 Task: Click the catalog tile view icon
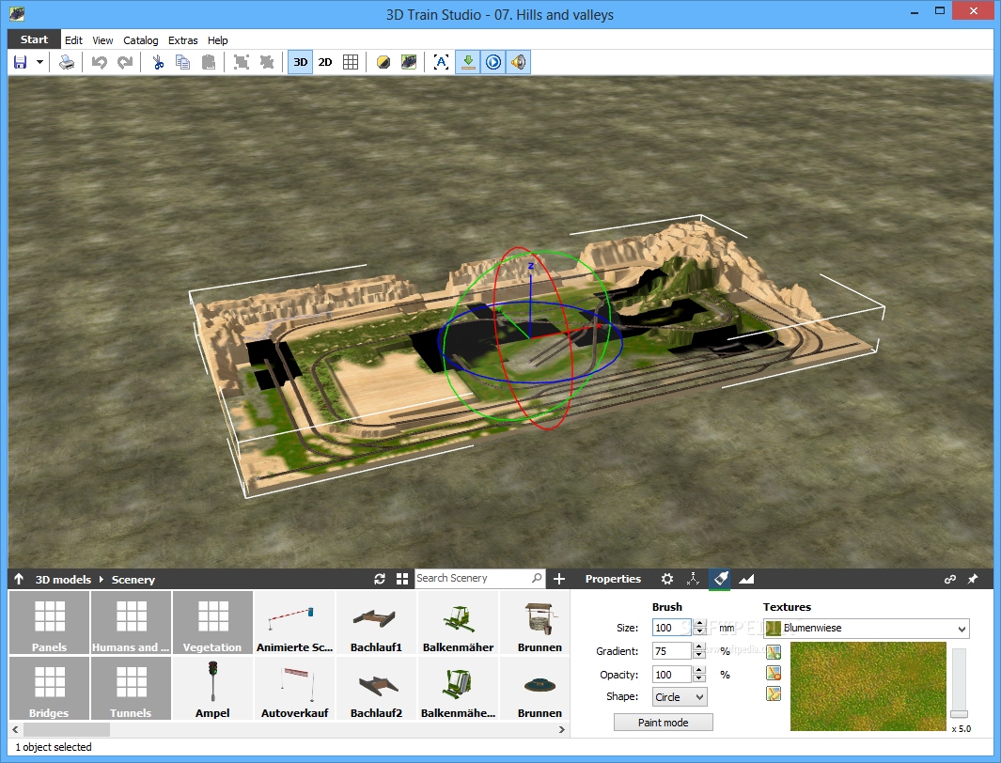(x=402, y=579)
